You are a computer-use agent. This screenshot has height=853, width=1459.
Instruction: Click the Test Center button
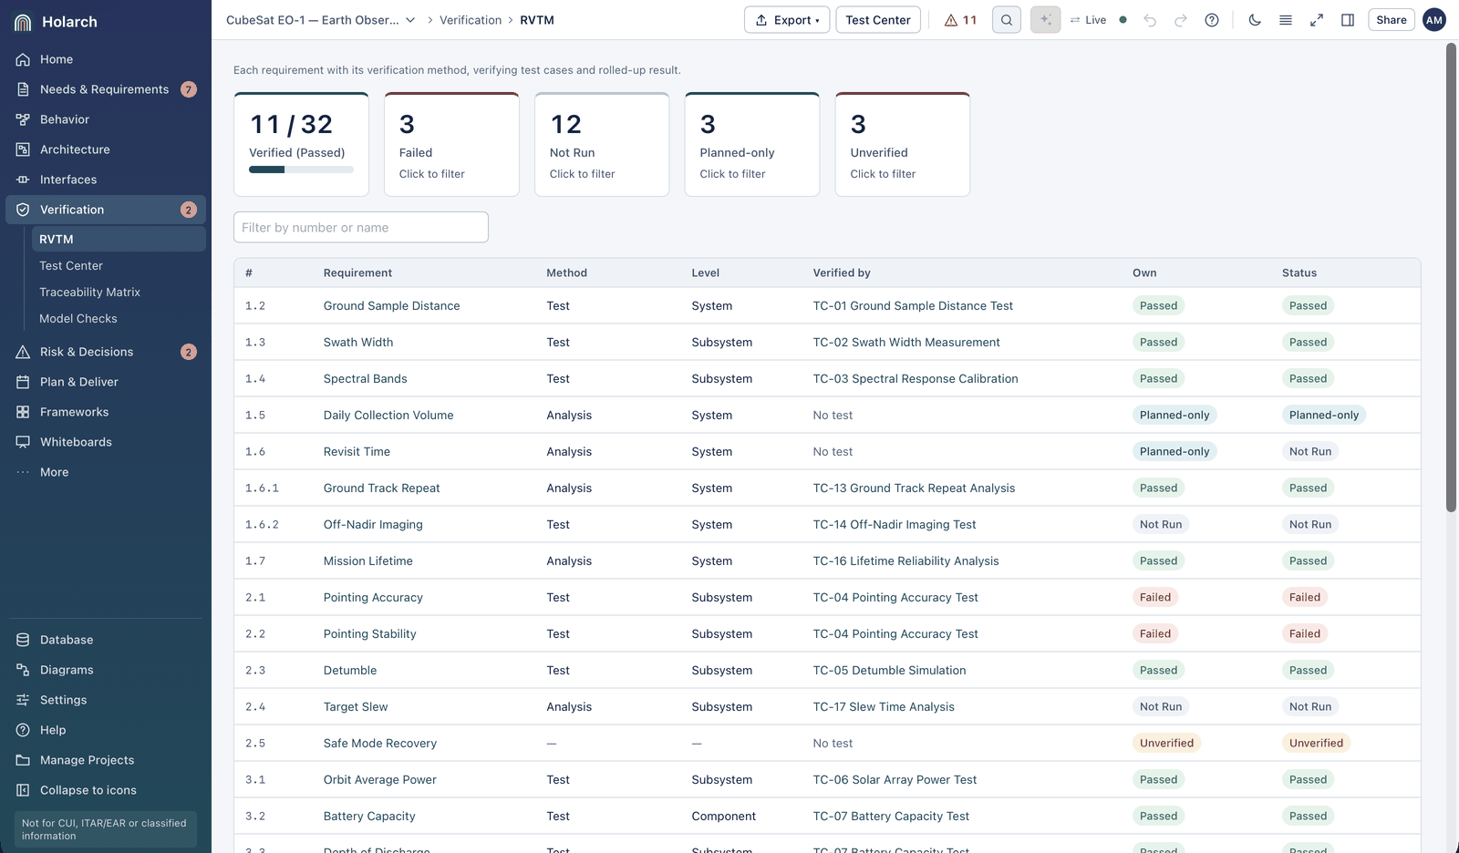tap(878, 20)
